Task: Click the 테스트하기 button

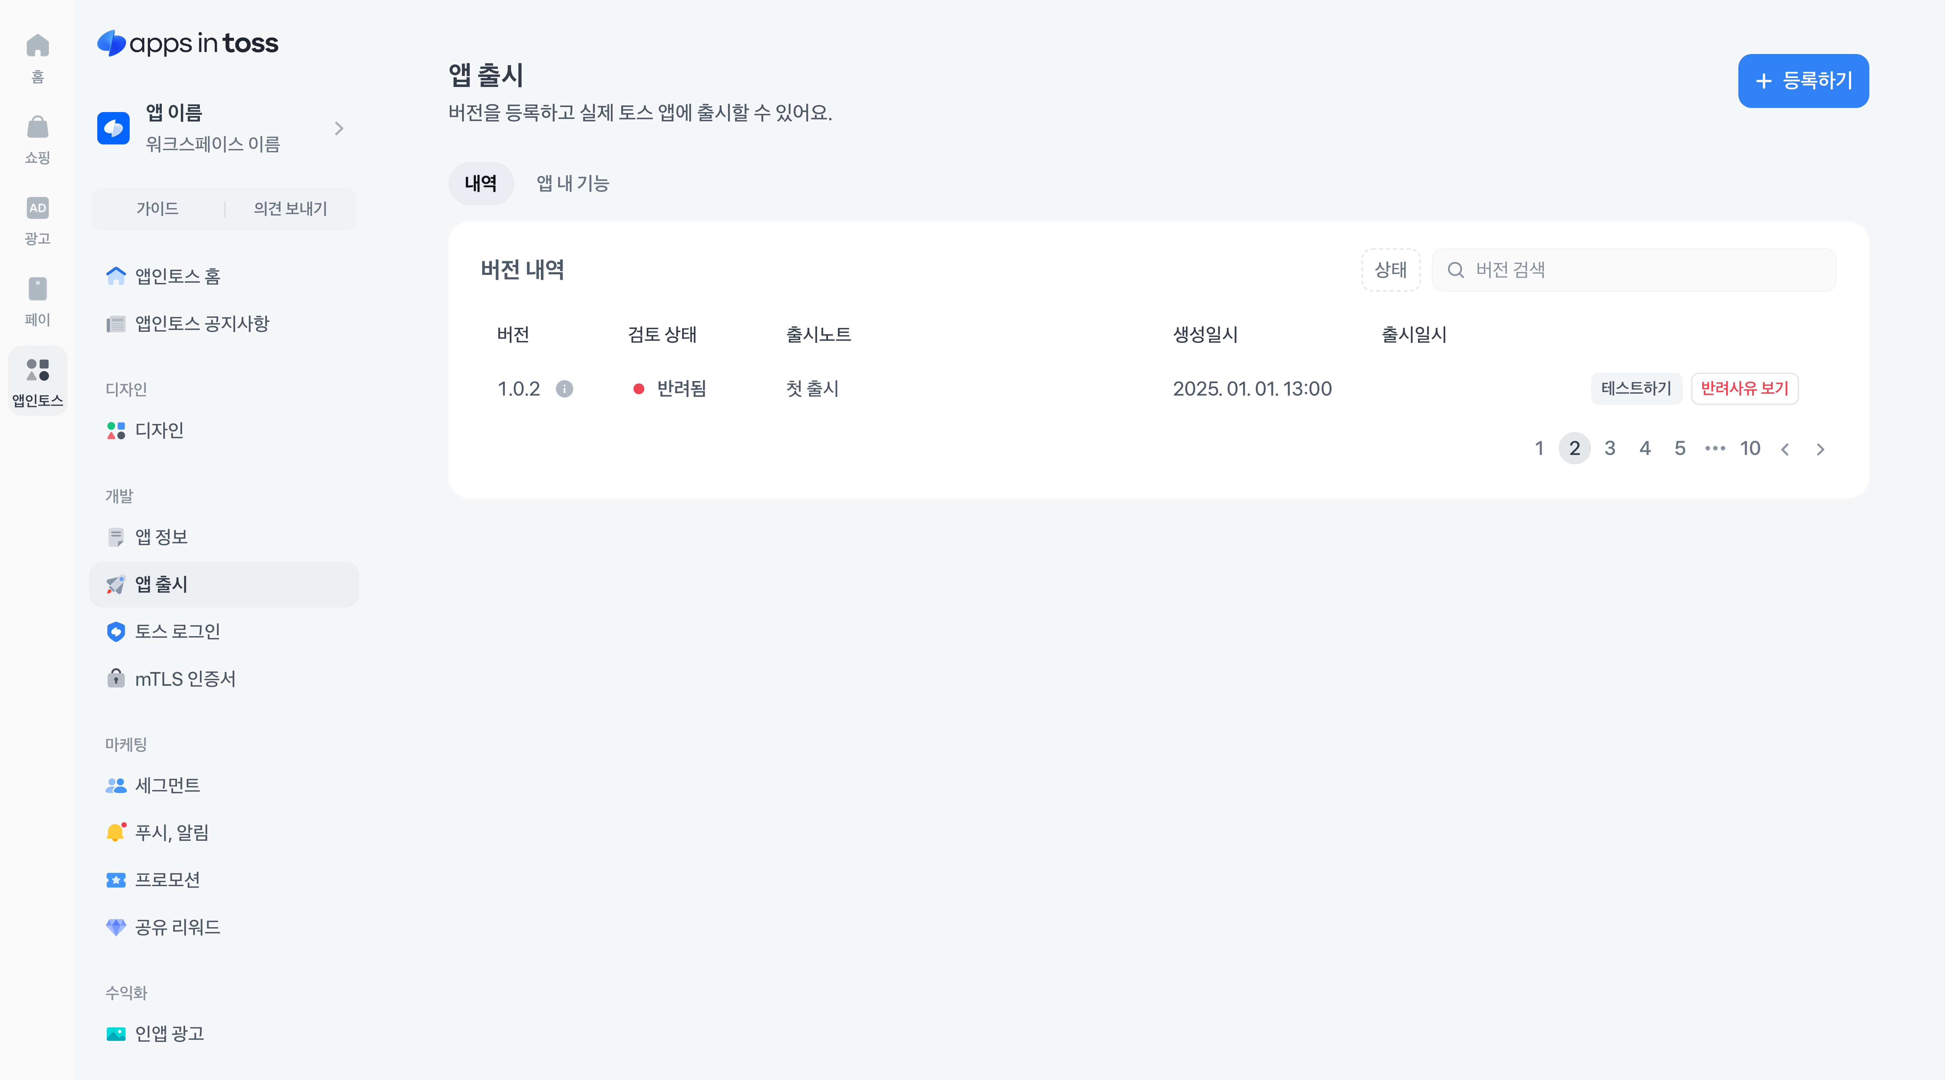Action: pos(1635,389)
